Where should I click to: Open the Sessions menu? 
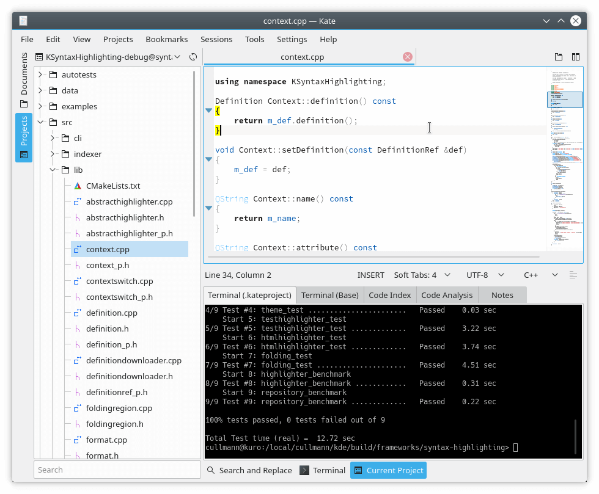pos(216,39)
